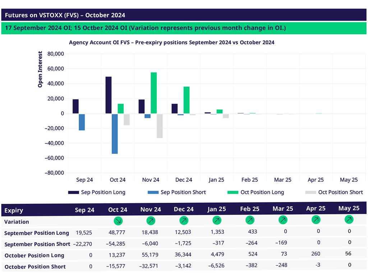Click the Nov 24 upward variation arrow icon
This screenshot has height=279, width=368.
(151, 220)
